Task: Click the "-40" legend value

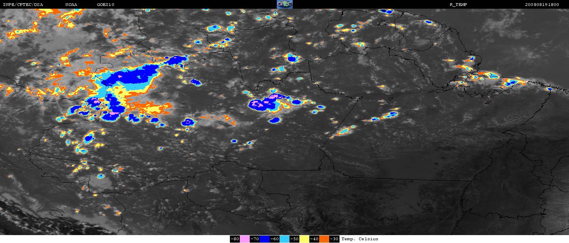Action: (x=314, y=239)
